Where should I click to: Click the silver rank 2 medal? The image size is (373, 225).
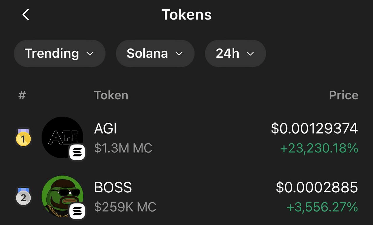coord(23,197)
